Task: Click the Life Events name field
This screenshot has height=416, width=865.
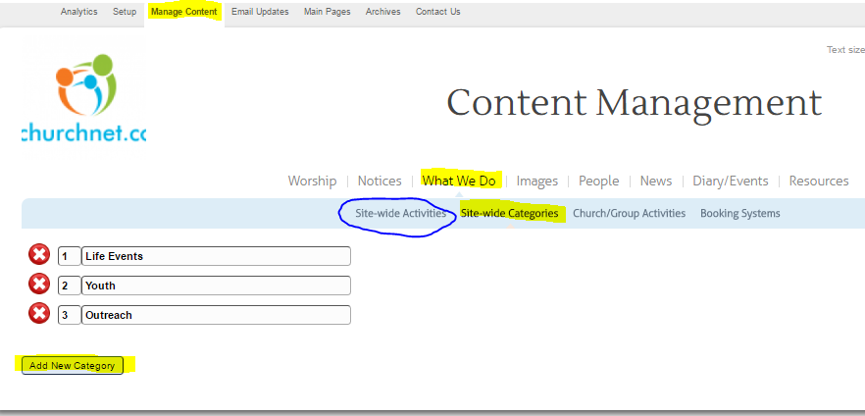Action: point(216,256)
